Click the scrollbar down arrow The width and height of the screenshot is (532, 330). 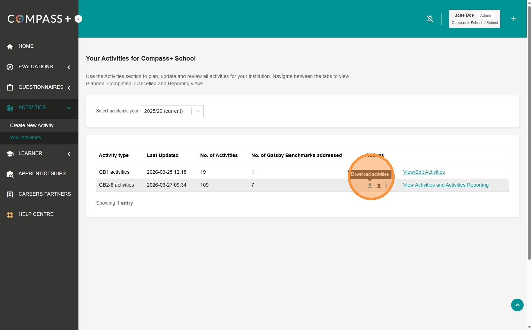529,327
